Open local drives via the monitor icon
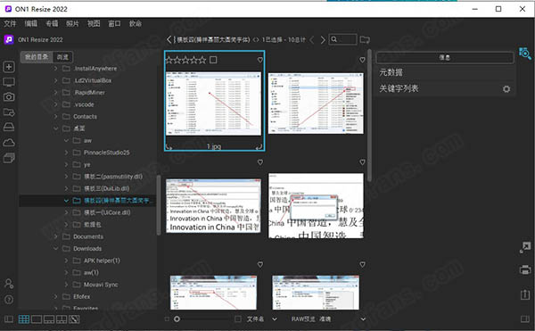The width and height of the screenshot is (535, 331). tap(9, 82)
